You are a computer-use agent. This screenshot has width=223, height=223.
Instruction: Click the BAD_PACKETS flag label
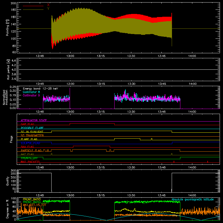(30, 162)
